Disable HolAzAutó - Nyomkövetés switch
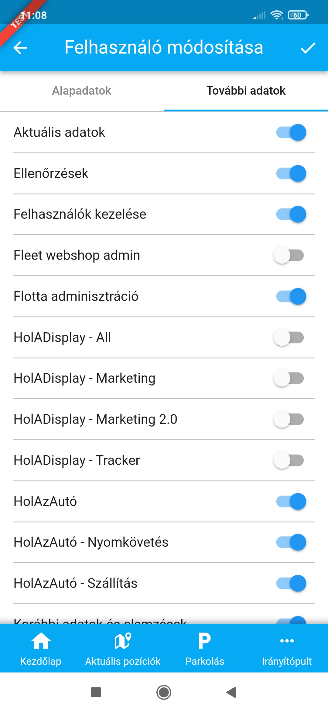 coord(291,542)
